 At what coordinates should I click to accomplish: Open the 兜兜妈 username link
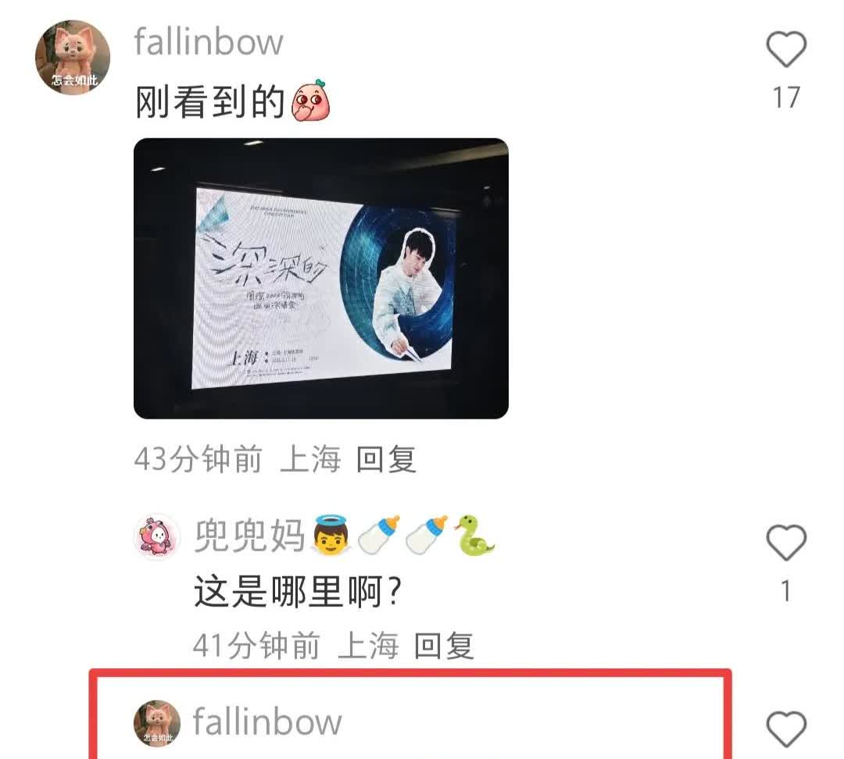249,536
